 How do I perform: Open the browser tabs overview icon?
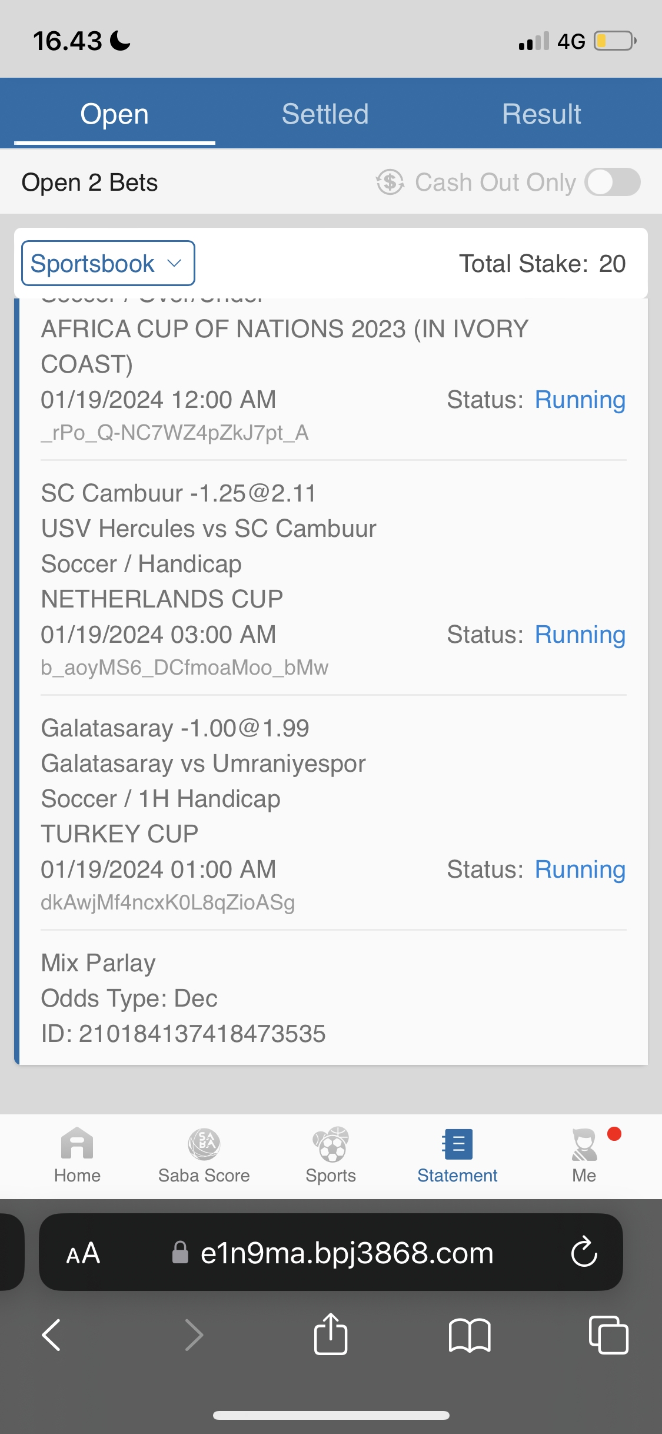(608, 1335)
